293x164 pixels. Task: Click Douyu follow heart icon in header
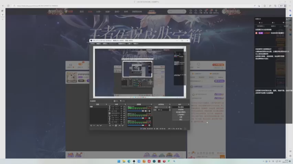[196, 11]
